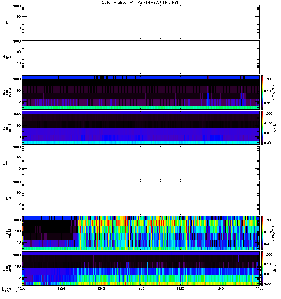Image resolution: width=281 pixels, height=299 pixels.
Task: Click the "1.00" value on thb edc12 color bar
Action: (267, 79)
